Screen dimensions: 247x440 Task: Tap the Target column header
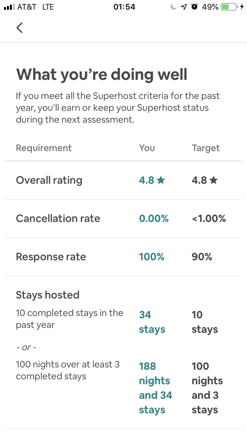click(x=206, y=148)
